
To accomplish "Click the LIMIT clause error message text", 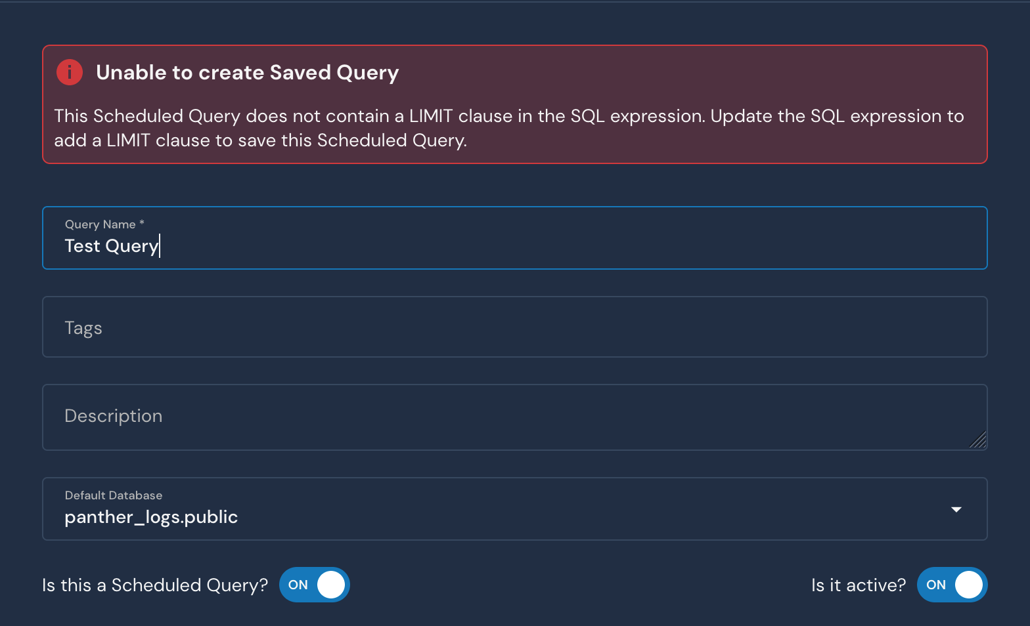I will coord(509,128).
